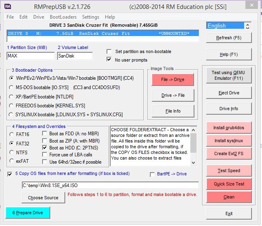Viewport: 262px width, 226px height.
Task: Click the RM application icon in title bar
Action: tap(8, 6)
